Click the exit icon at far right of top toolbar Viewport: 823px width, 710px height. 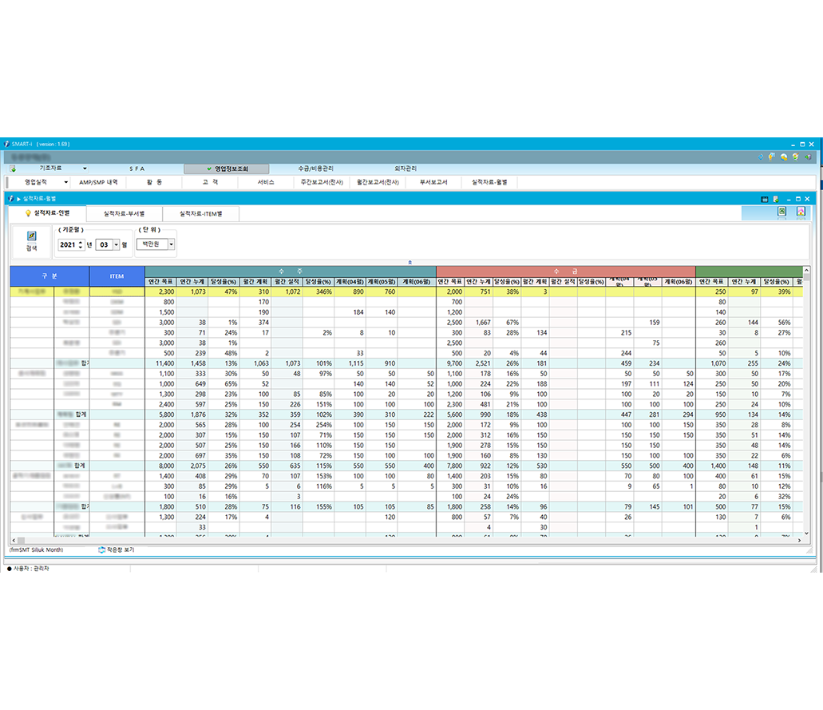[808, 157]
